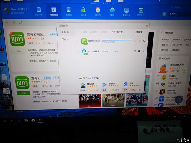Click the Windows taskbar search circle
Screen dimensions: 191x143
(x=5, y=121)
